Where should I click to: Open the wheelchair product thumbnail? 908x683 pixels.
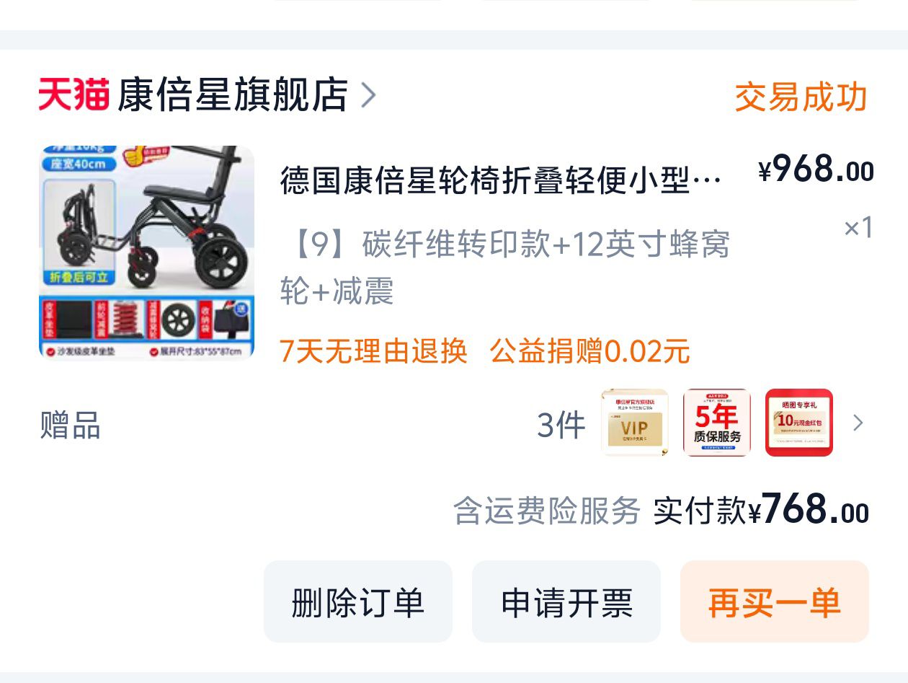click(146, 252)
